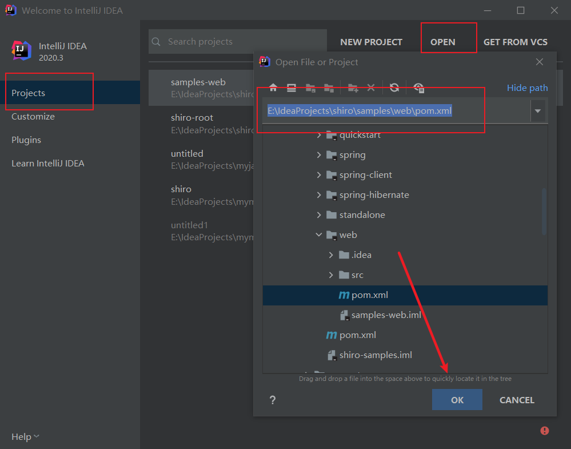Select Projects in the Welcome sidebar
The width and height of the screenshot is (571, 449).
(70, 93)
